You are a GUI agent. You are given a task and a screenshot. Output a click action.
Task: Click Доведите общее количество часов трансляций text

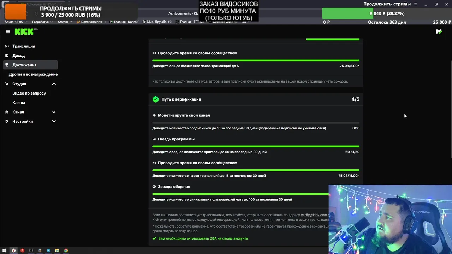coord(195,66)
